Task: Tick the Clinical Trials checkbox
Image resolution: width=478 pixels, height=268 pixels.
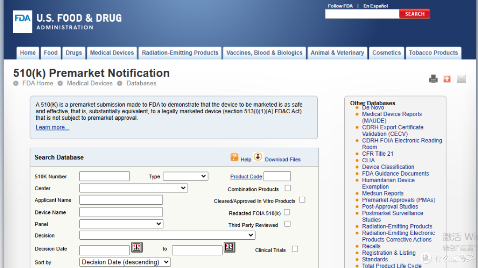Action: (295, 249)
